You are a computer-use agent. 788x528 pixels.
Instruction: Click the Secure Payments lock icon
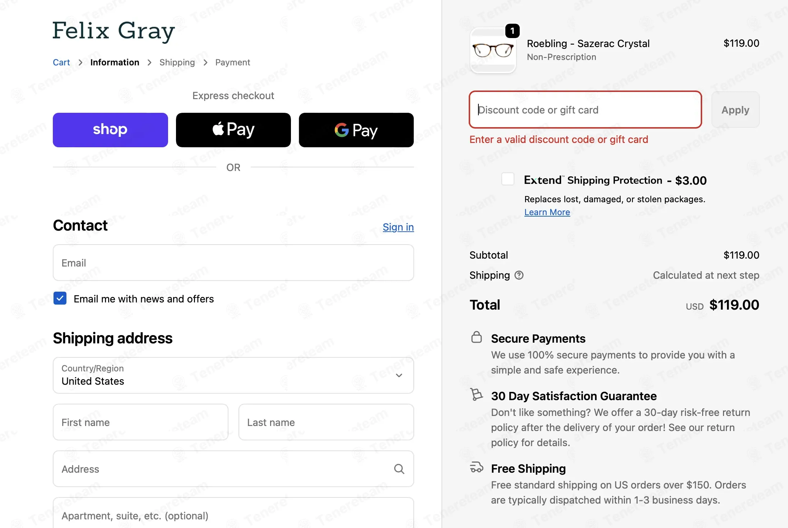477,337
